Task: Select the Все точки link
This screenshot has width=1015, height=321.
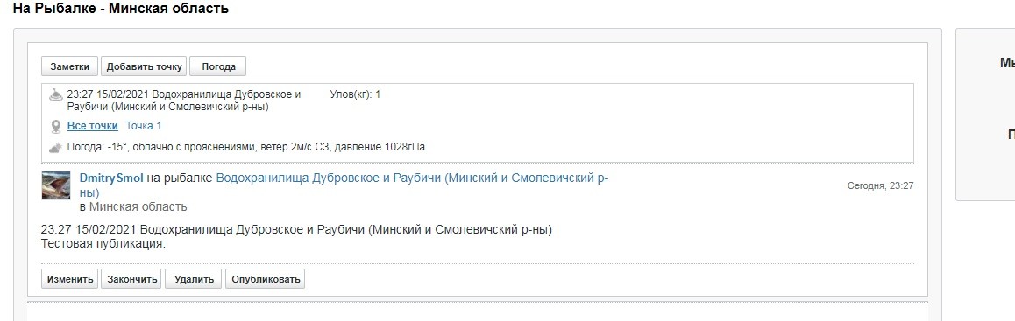Action: [x=93, y=126]
